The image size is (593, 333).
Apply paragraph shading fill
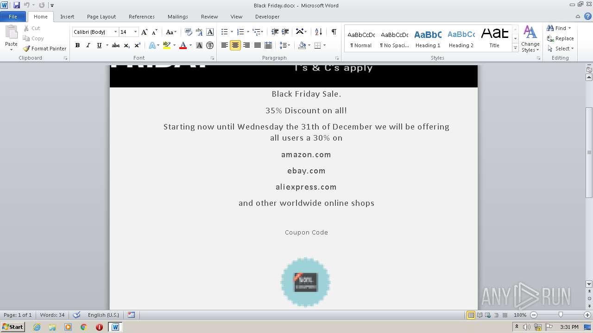(303, 45)
